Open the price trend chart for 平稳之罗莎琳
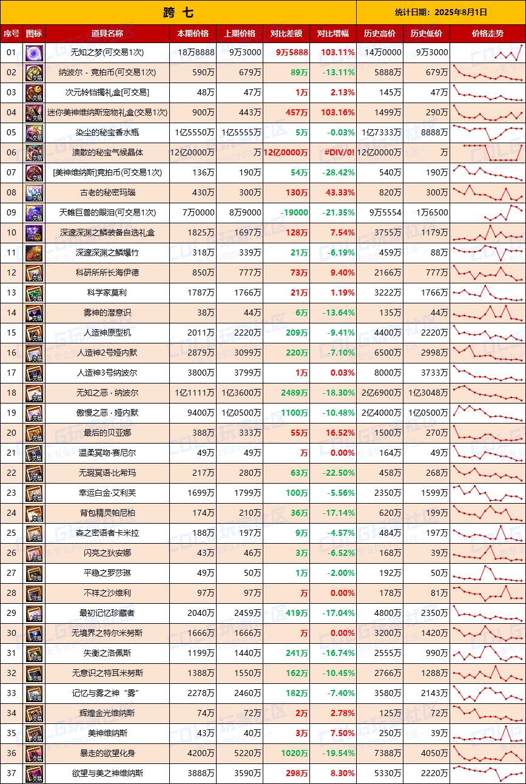This screenshot has width=526, height=784. coord(488,573)
